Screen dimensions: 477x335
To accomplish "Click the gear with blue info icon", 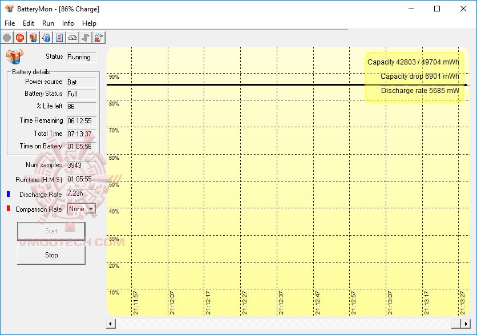I will (46, 38).
